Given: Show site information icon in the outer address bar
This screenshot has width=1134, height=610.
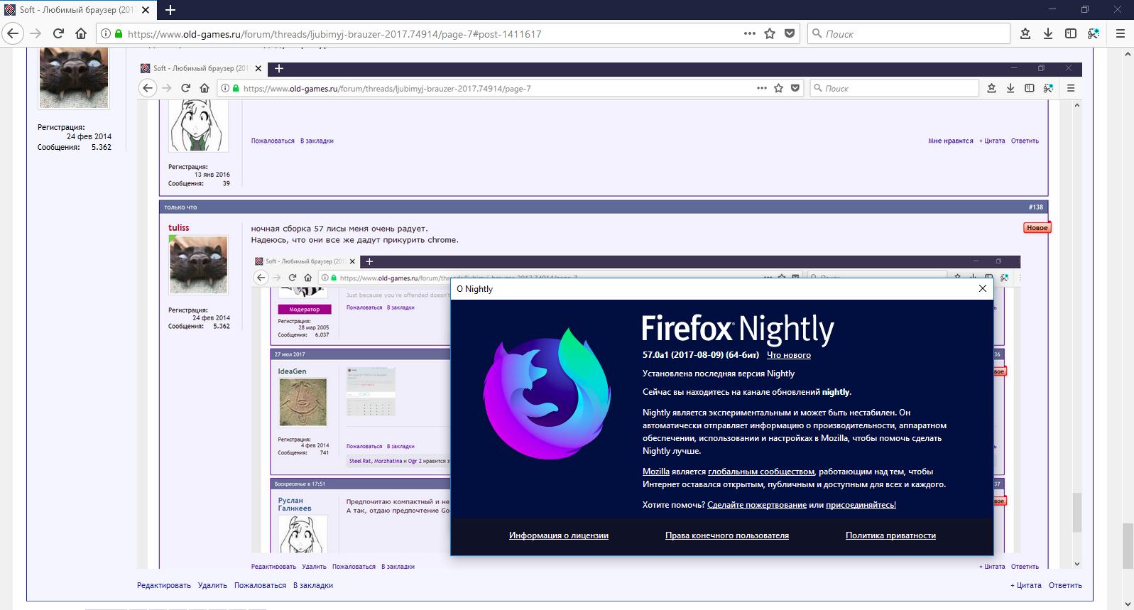Looking at the screenshot, I should coord(106,33).
